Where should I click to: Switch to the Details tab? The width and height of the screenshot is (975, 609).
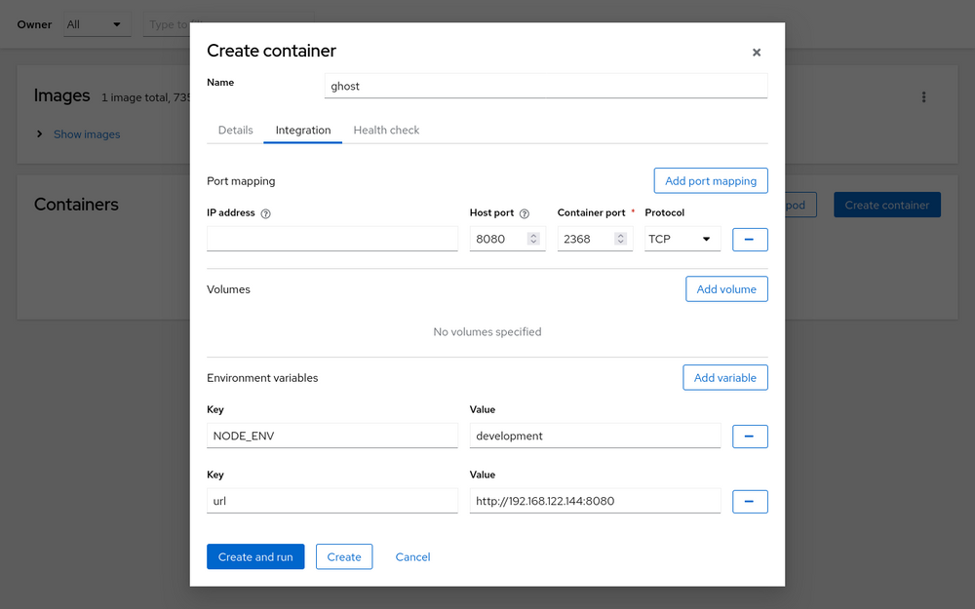(235, 130)
